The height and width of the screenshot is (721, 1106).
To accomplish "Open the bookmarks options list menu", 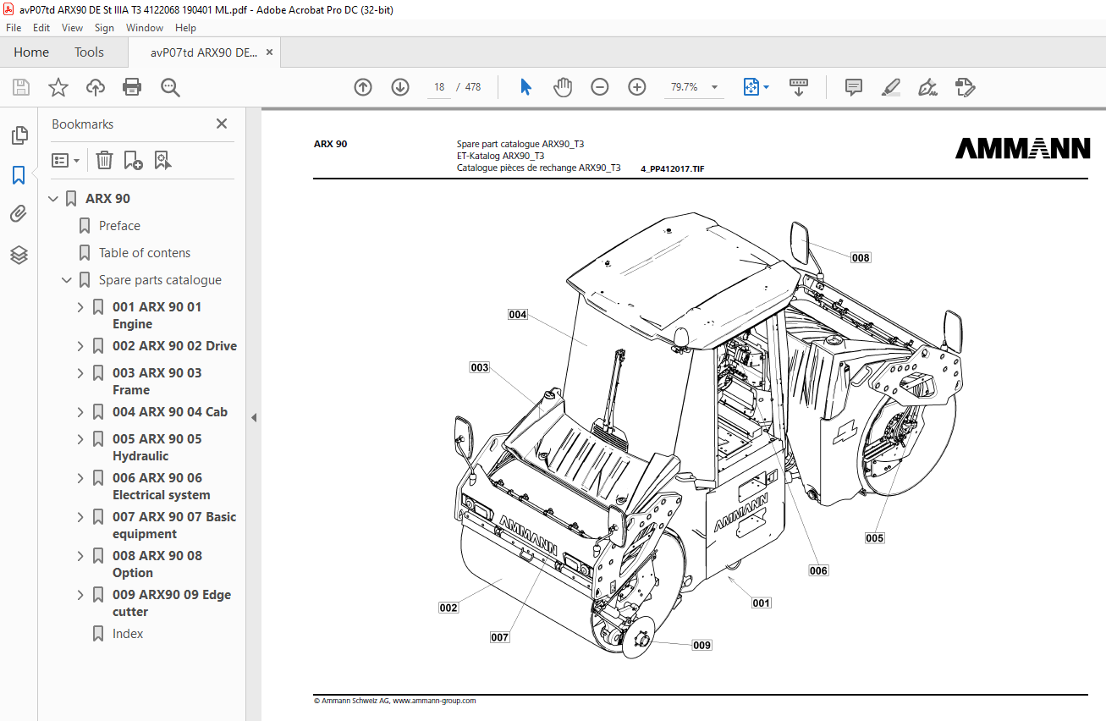I will click(66, 160).
